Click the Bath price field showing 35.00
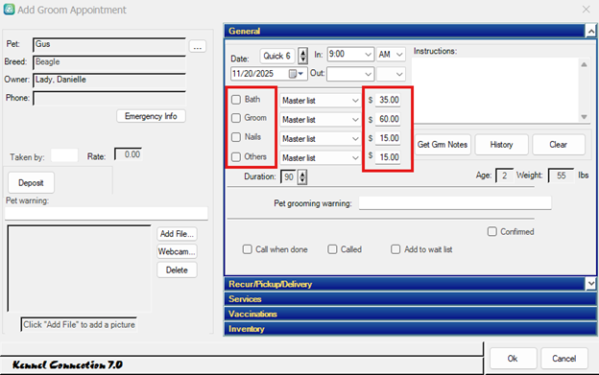The width and height of the screenshot is (599, 375). 388,100
